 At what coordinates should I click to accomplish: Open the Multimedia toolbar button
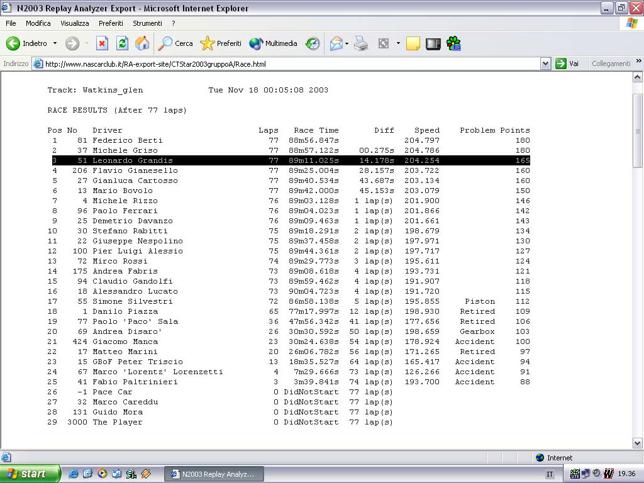273,43
